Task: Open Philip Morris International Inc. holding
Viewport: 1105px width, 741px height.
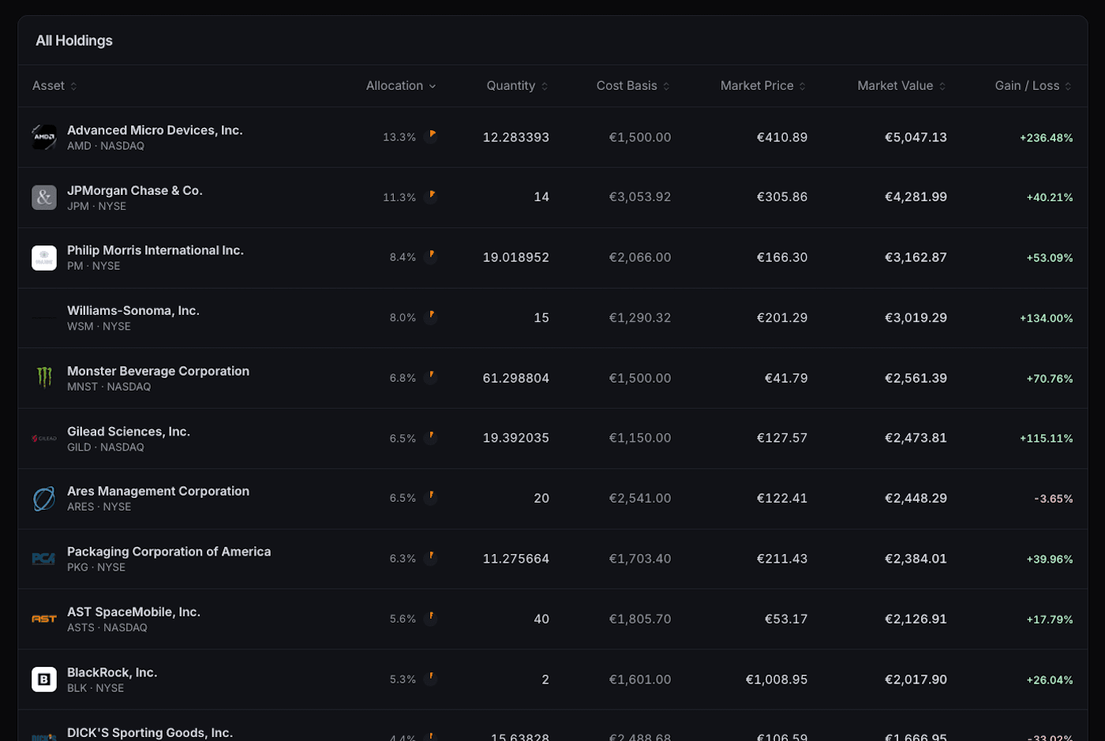Action: [x=552, y=258]
